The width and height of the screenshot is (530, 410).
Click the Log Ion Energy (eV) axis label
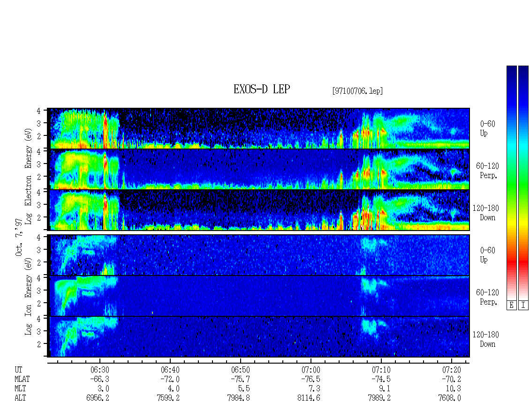[29, 297]
